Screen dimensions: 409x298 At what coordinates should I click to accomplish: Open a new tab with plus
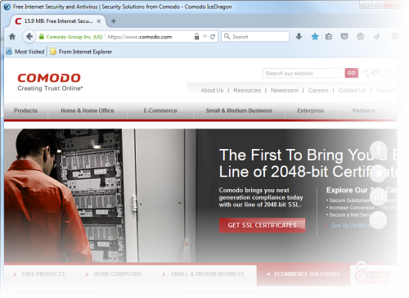114,21
